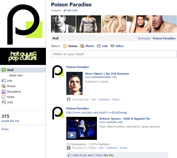This screenshot has height=158, width=177.
Task: Filter the wall by Everyone
Action: 144,39
